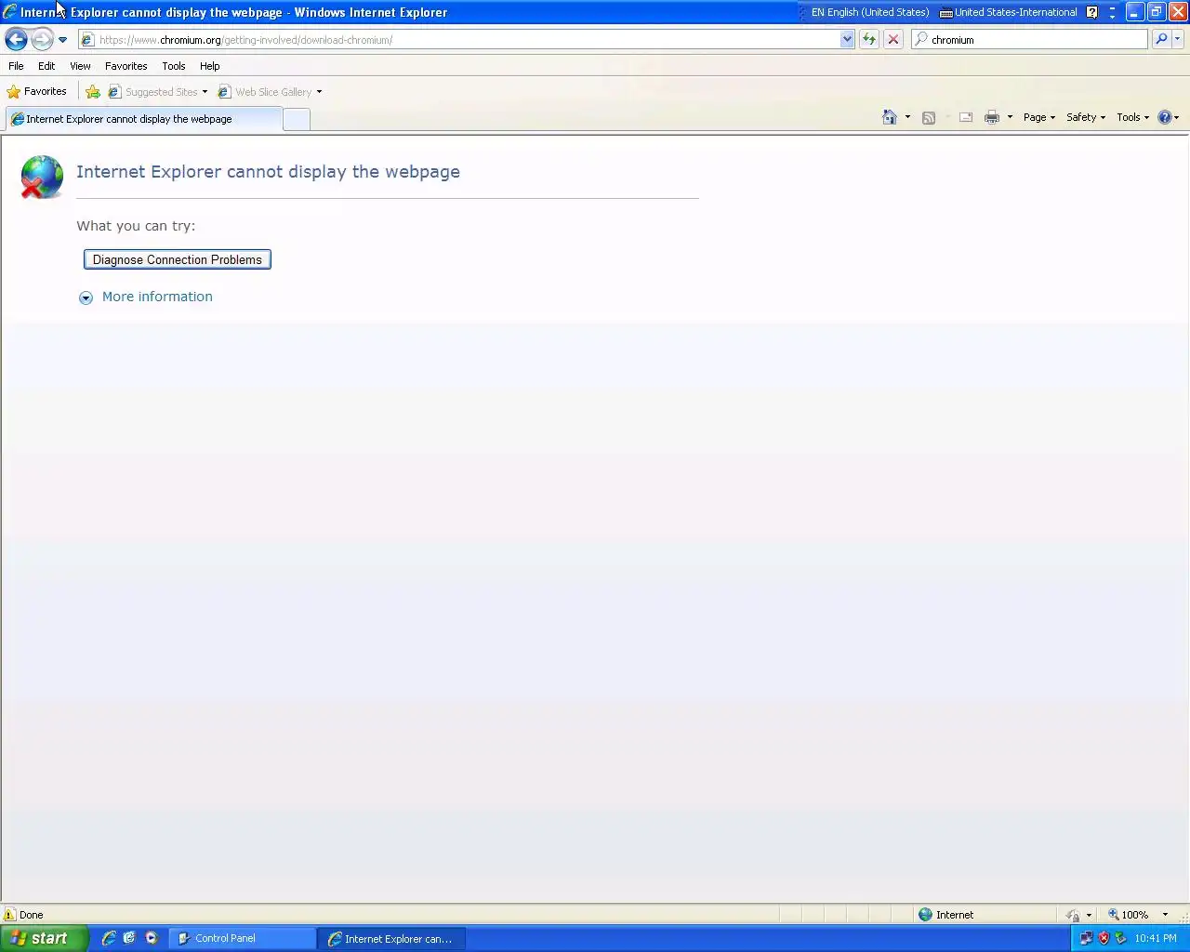This screenshot has height=952, width=1190.
Task: Open the recent pages dropdown beside Forward
Action: [x=62, y=40]
